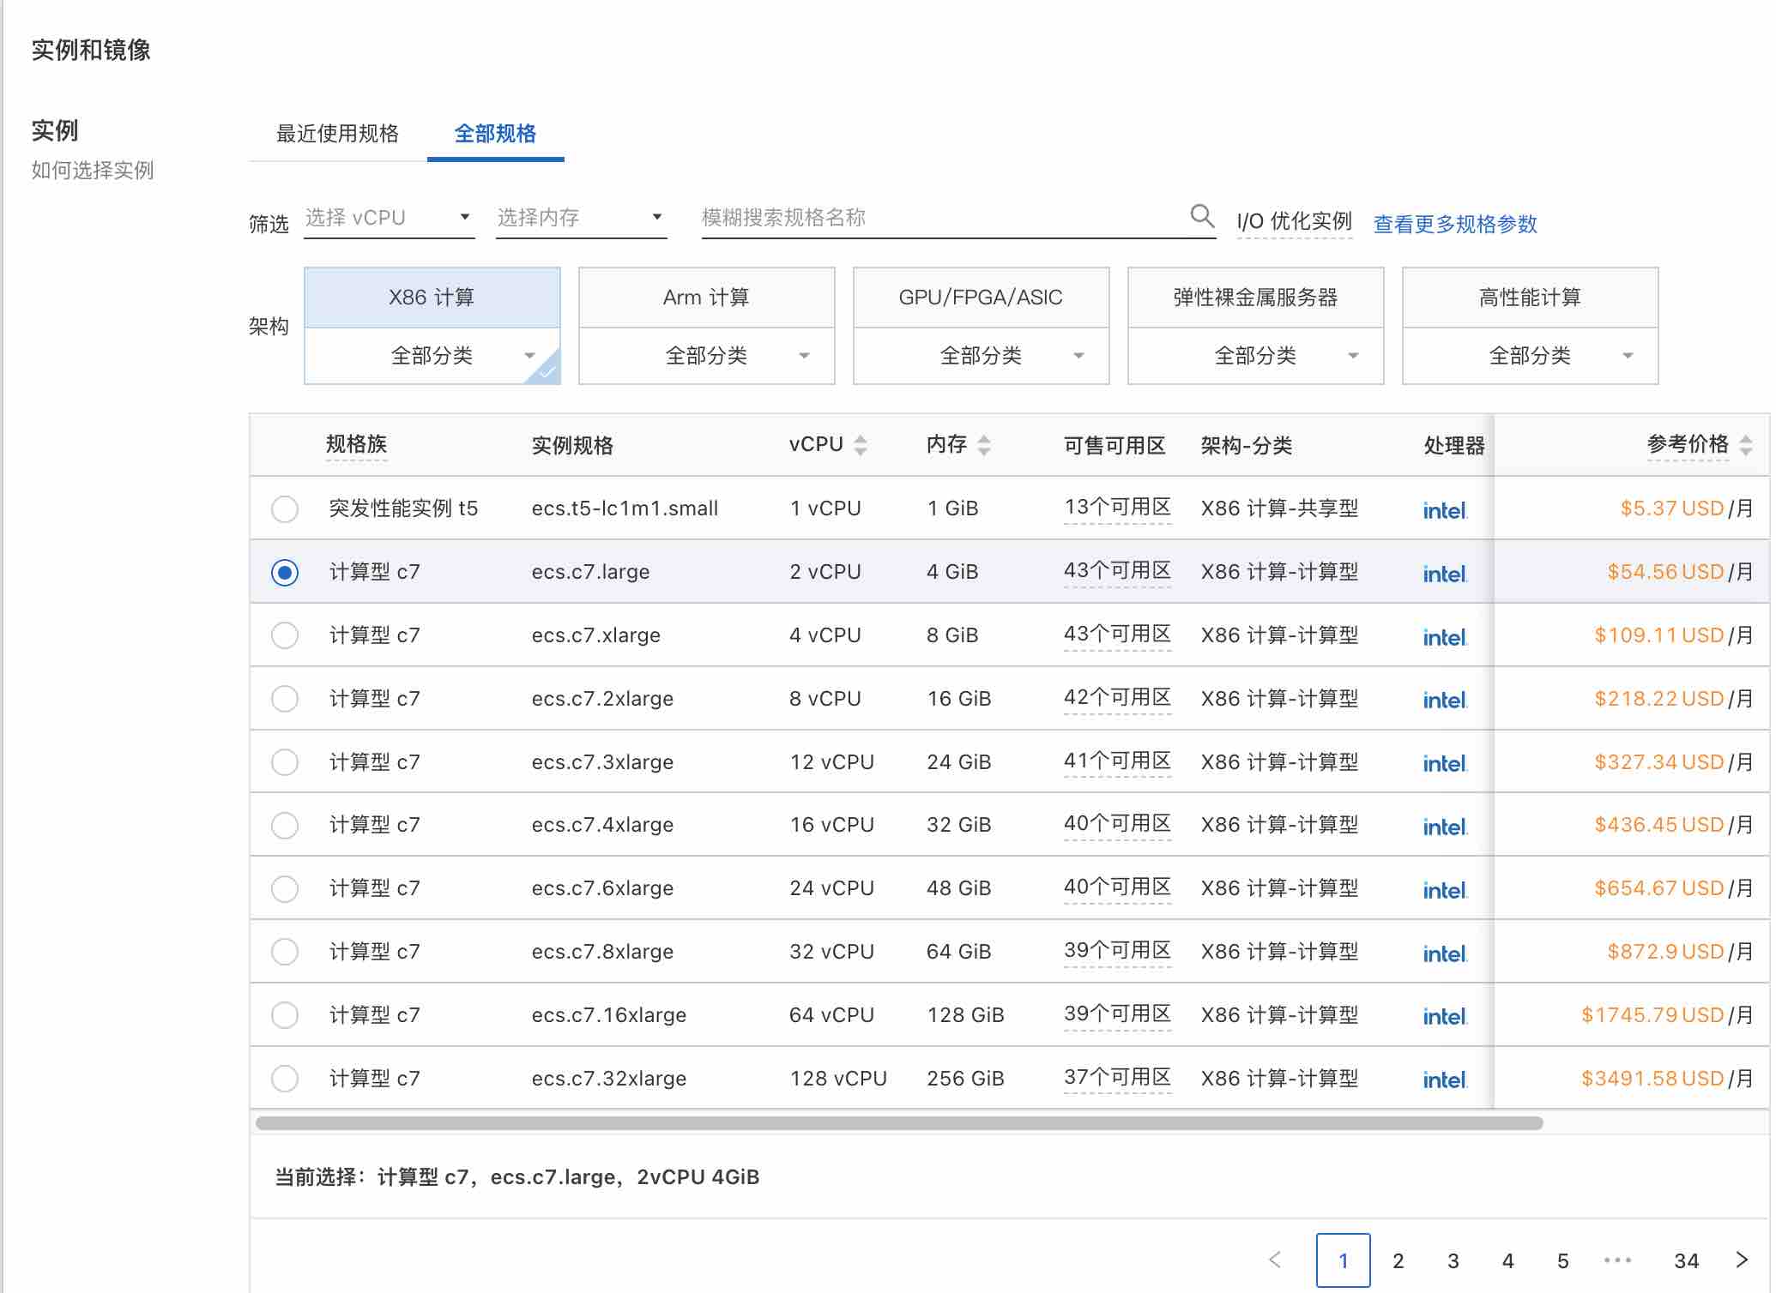Open the 选择内存 filter dropdown

click(x=582, y=218)
